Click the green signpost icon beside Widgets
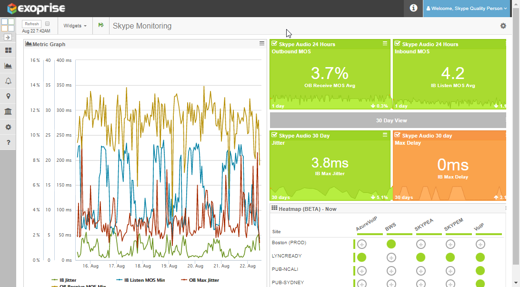520x287 pixels. (x=101, y=25)
